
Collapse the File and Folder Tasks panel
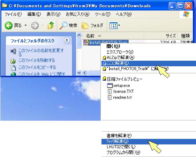pos(67,40)
